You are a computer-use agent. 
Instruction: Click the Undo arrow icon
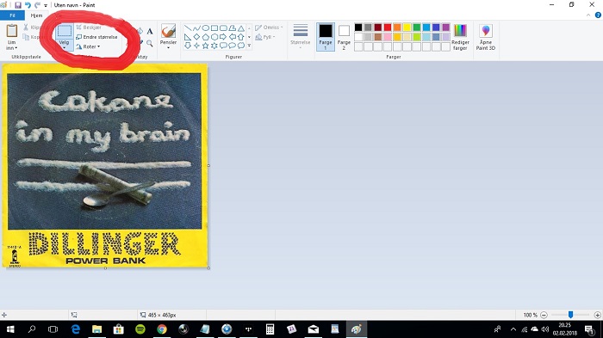point(28,5)
